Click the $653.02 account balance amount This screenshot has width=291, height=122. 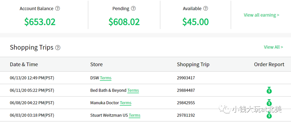point(40,22)
